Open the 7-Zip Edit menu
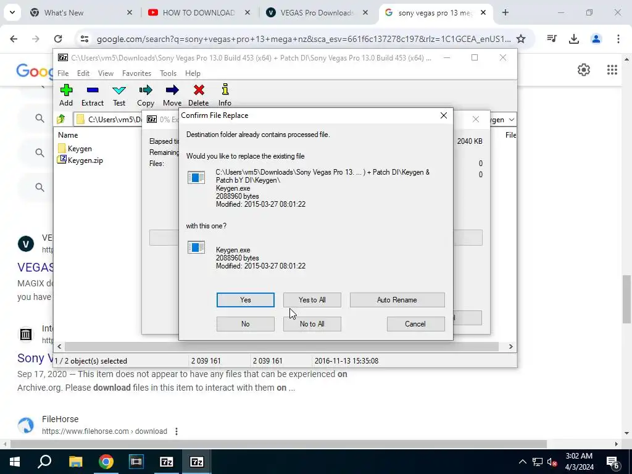This screenshot has width=632, height=474. click(x=83, y=73)
